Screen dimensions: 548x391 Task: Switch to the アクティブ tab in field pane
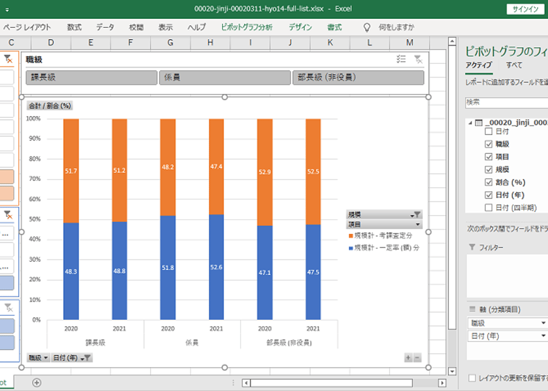tap(479, 65)
